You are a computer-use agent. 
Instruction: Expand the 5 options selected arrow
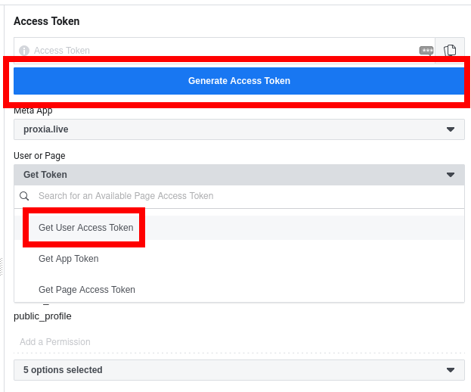pyautogui.click(x=451, y=370)
